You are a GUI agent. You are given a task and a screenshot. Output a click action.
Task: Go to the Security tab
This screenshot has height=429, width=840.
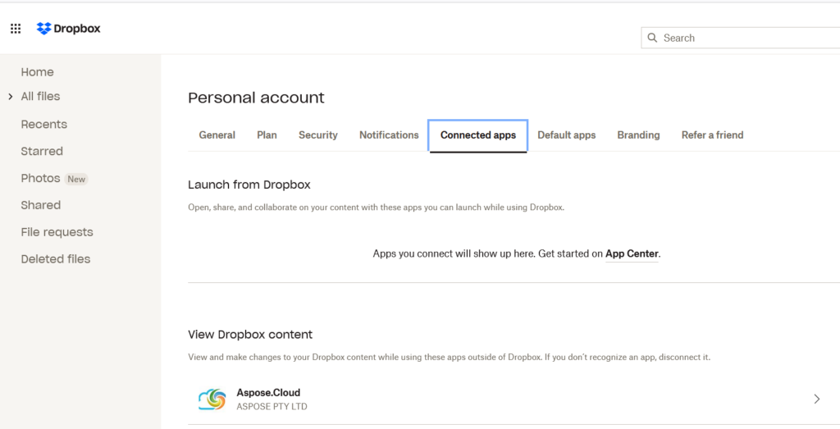click(317, 135)
